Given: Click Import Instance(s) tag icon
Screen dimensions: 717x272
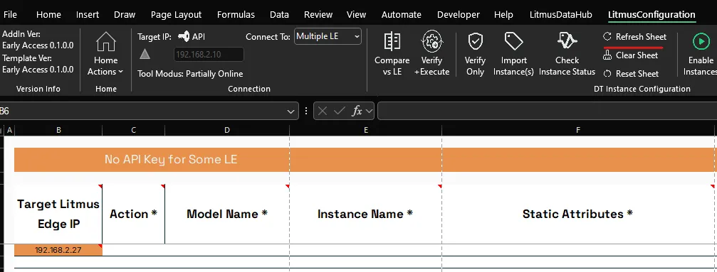Looking at the screenshot, I should [x=513, y=41].
